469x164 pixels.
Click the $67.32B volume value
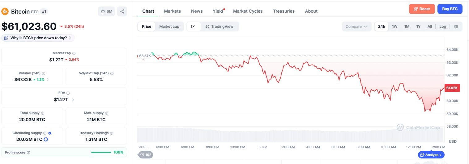pos(23,80)
